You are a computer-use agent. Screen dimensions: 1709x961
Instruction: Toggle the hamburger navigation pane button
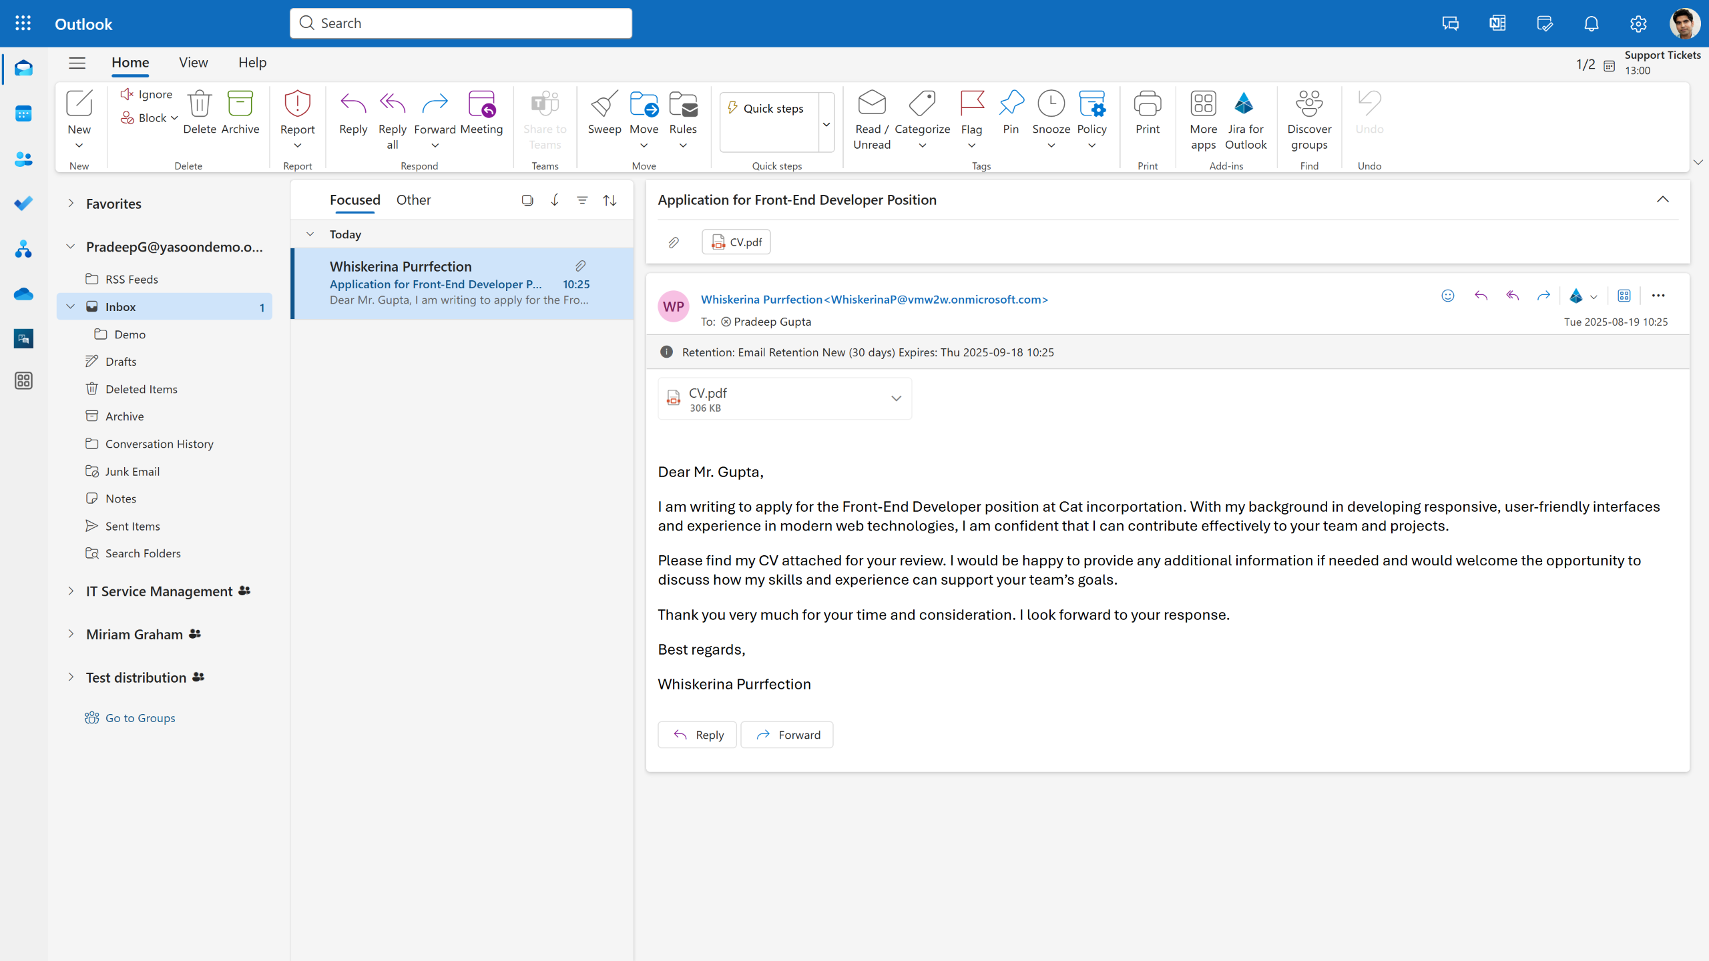click(77, 63)
